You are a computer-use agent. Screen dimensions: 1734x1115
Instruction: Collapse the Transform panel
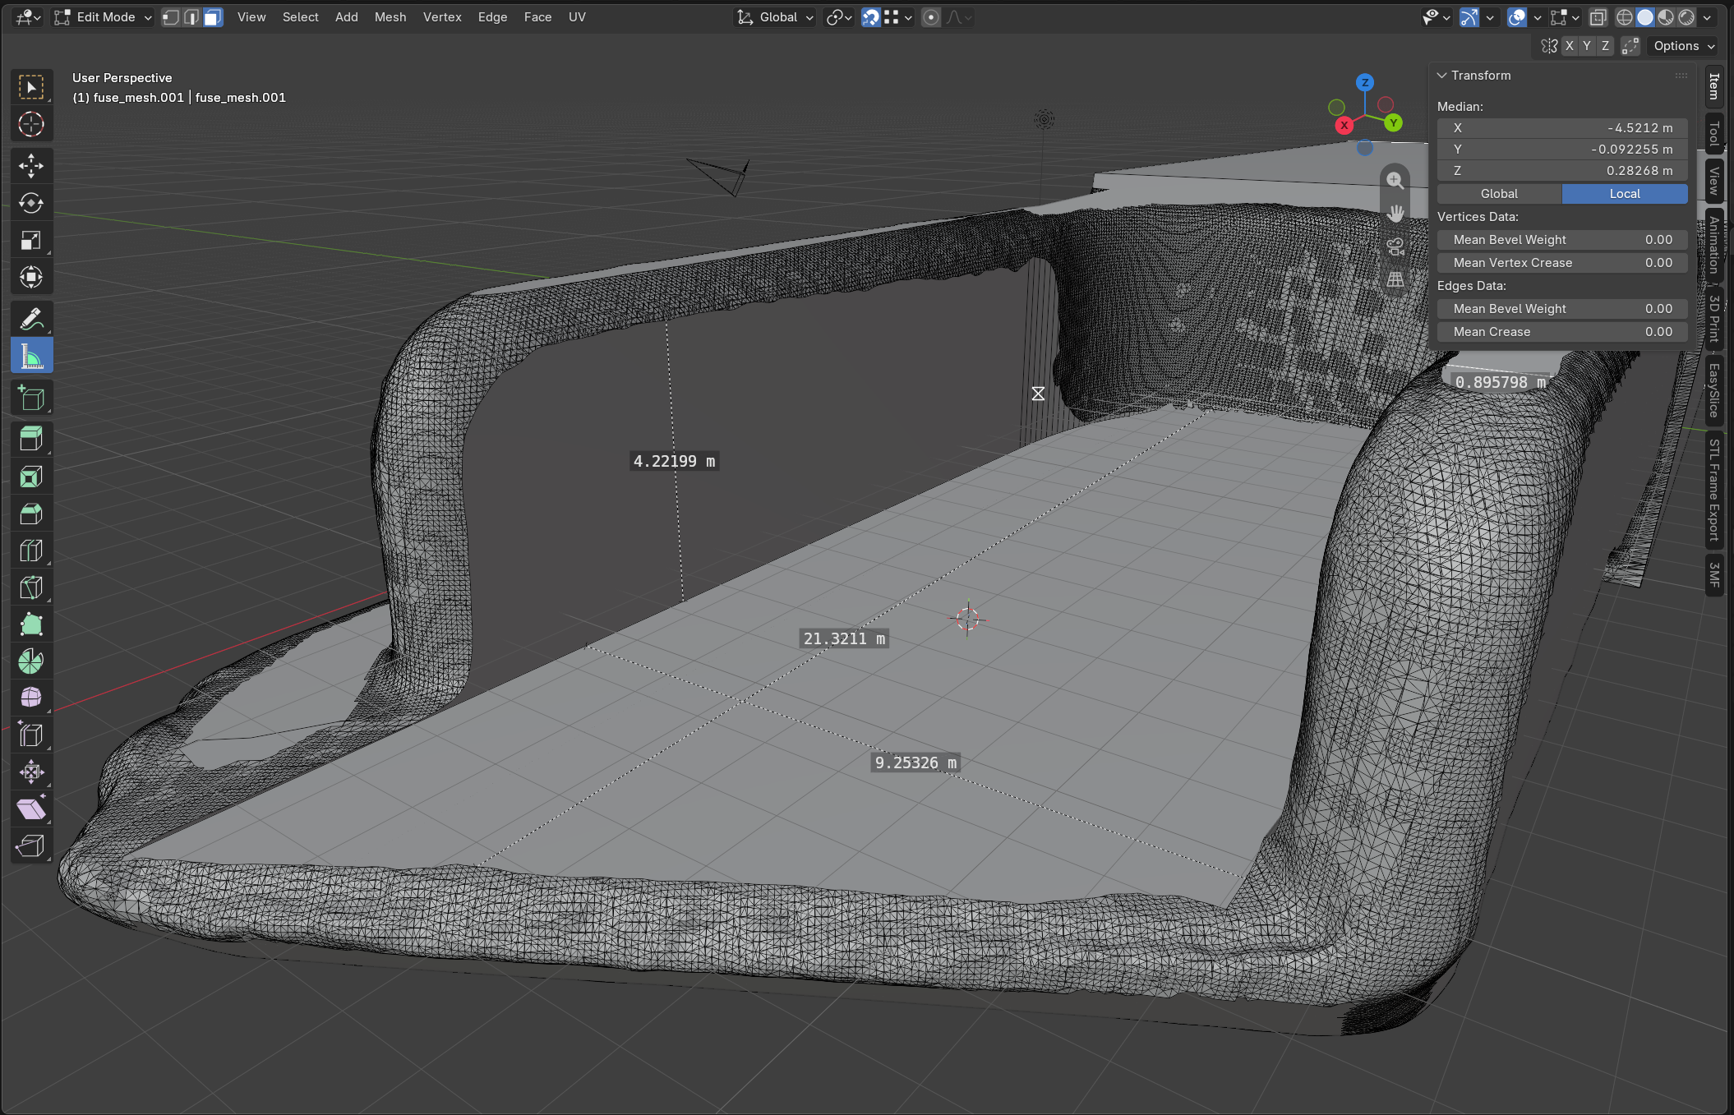(1441, 76)
